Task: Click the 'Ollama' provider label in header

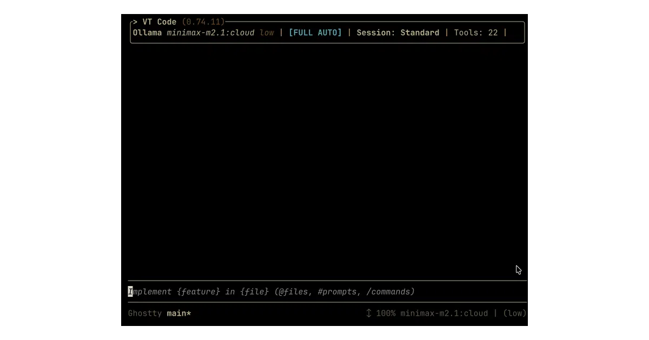Action: (147, 33)
